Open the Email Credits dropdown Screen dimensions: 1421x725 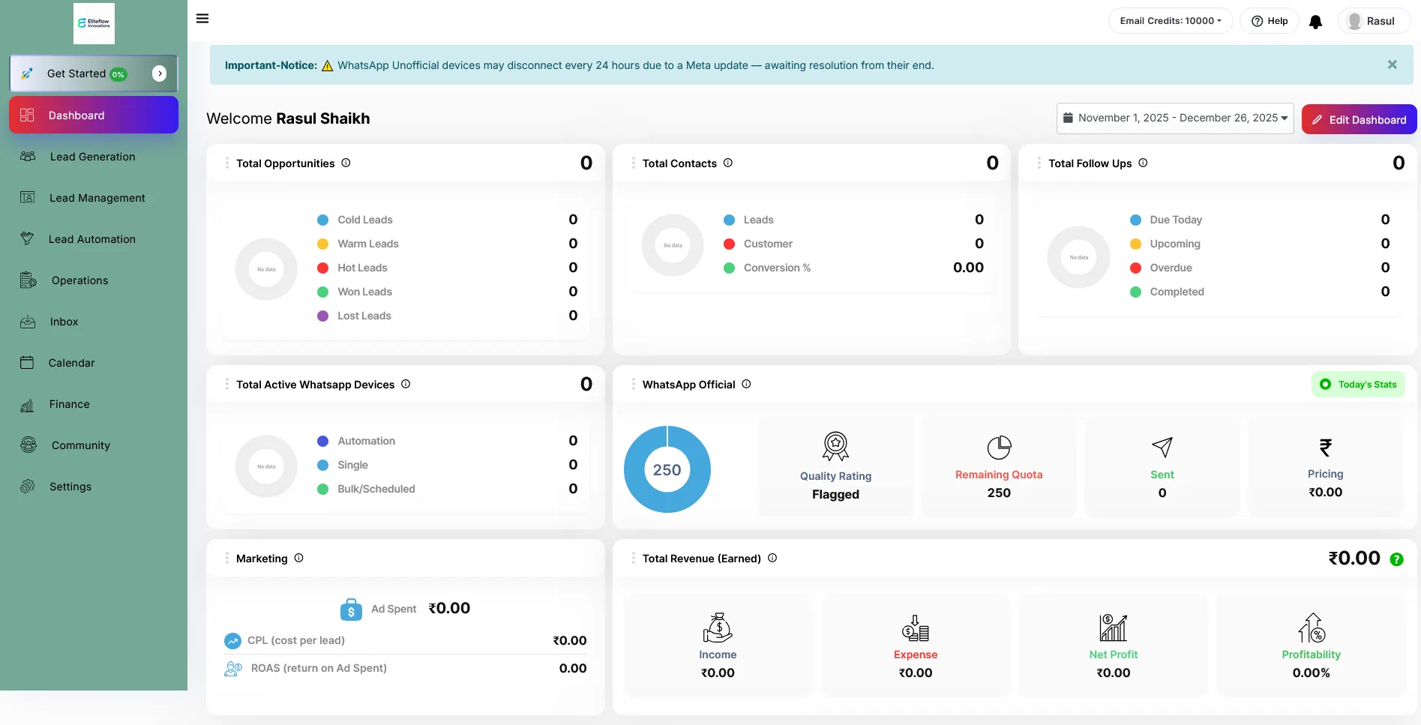[1170, 21]
